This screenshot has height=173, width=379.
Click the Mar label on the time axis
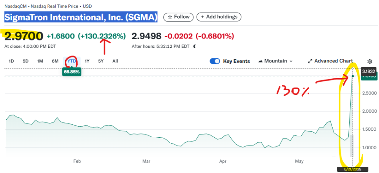pos(146,161)
